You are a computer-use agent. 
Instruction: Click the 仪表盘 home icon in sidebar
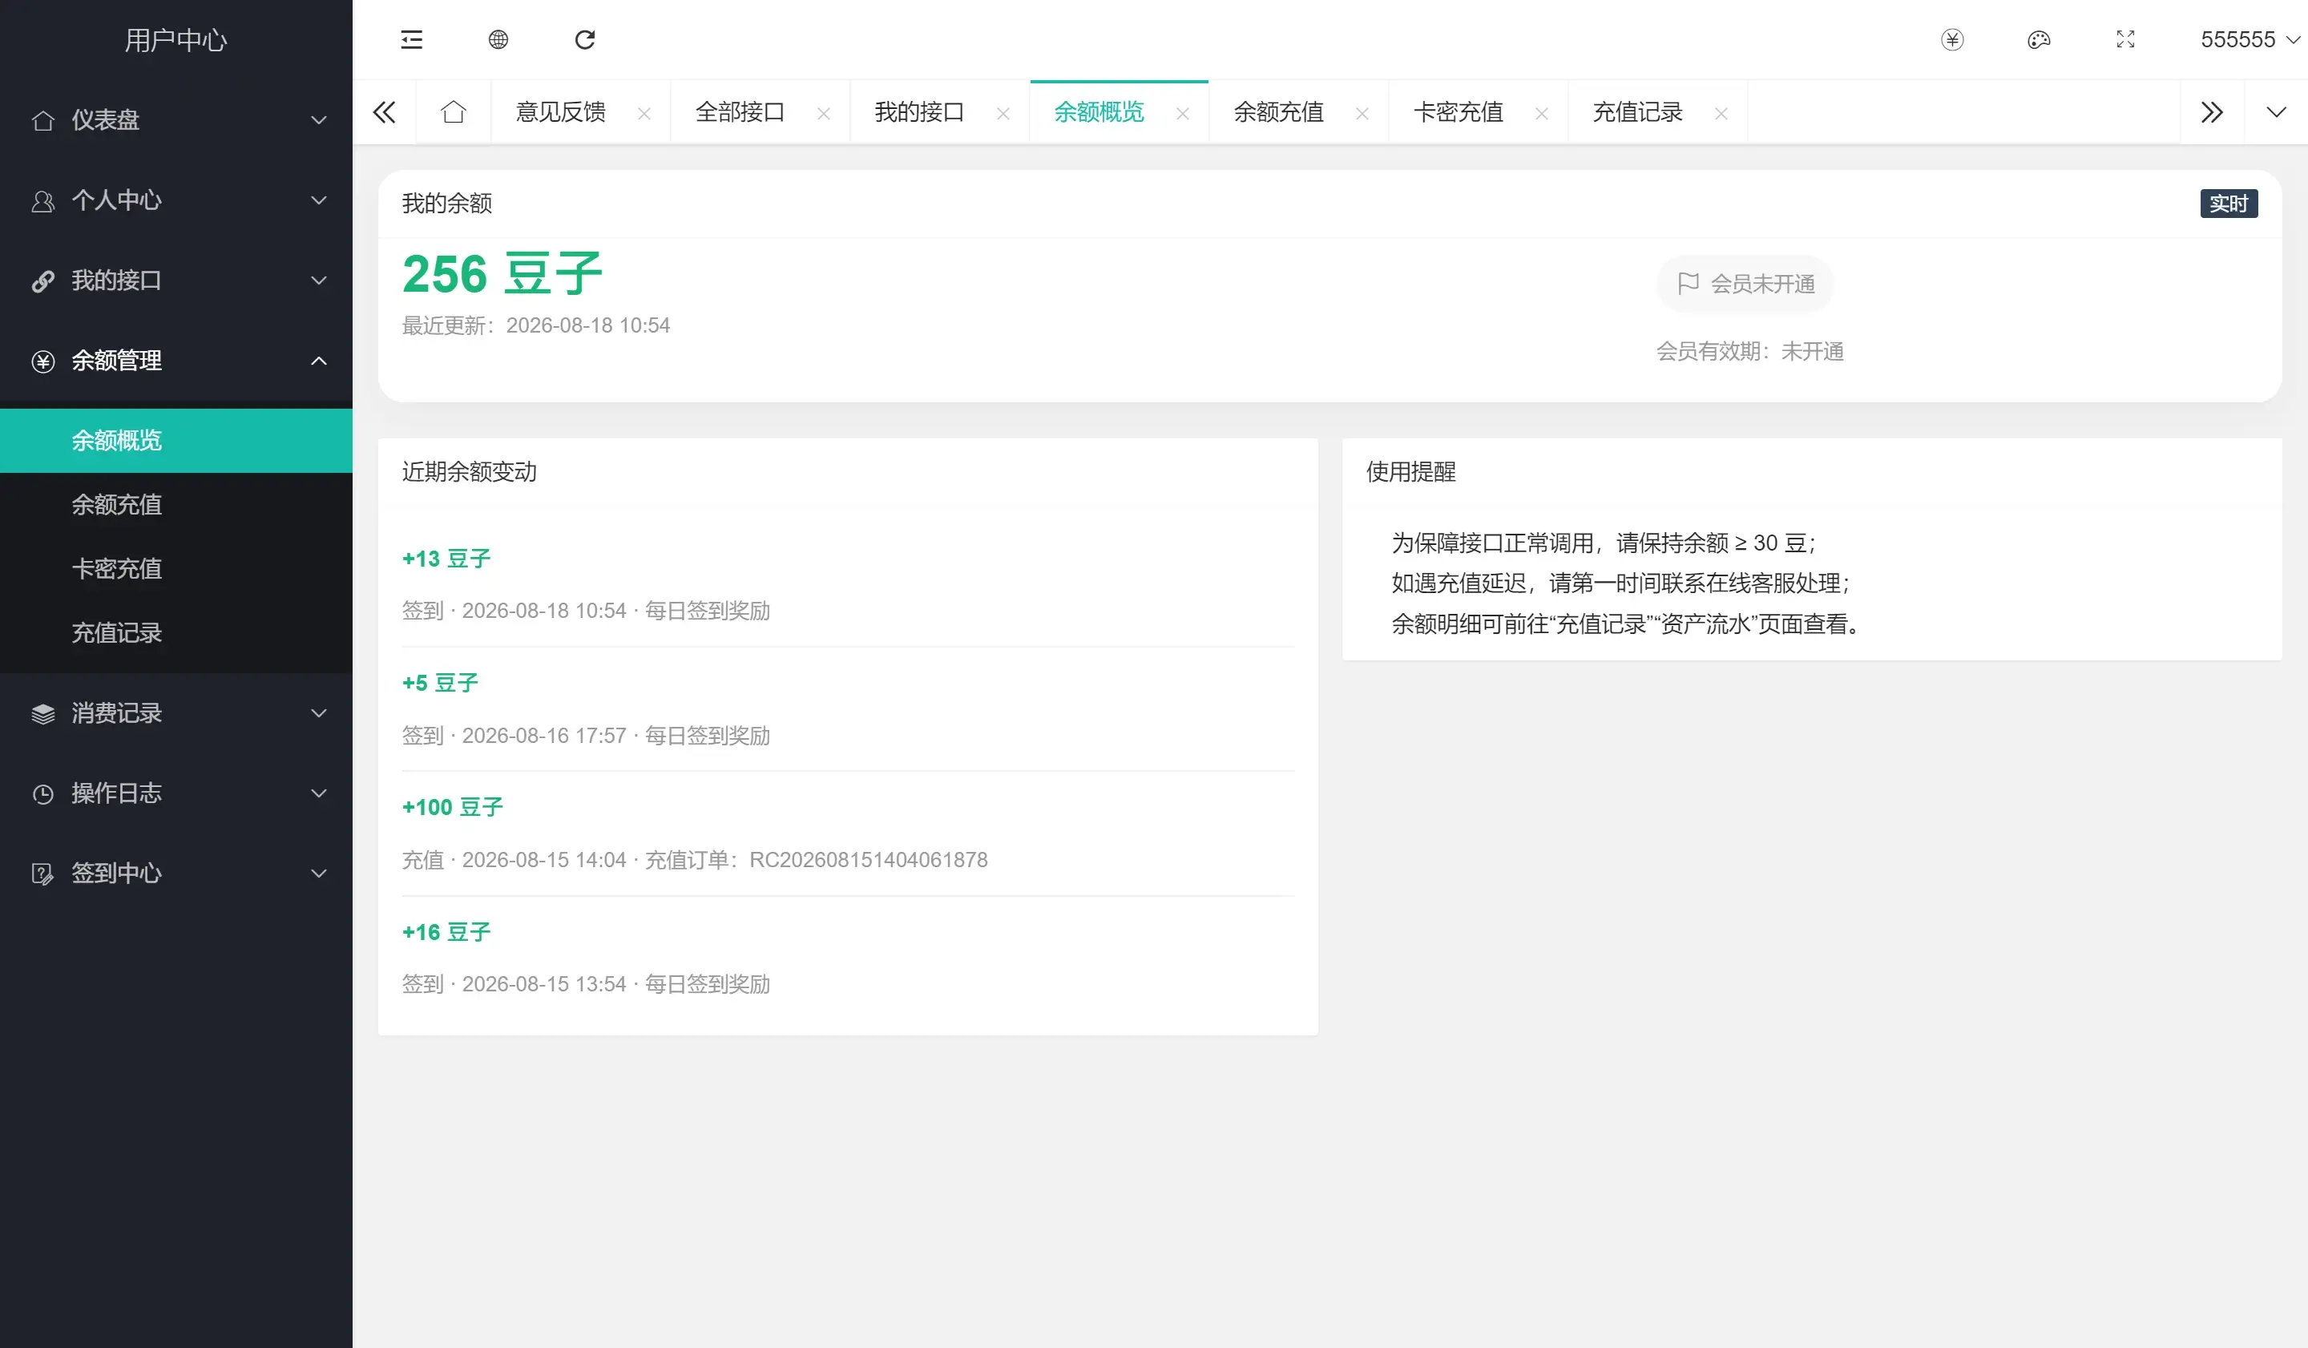pos(42,120)
